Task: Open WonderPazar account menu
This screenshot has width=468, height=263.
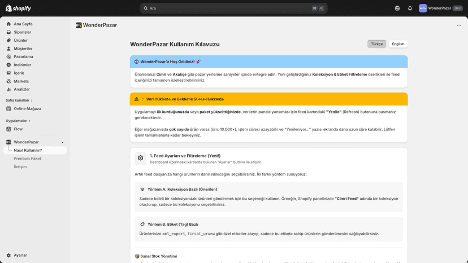Action: (x=441, y=8)
